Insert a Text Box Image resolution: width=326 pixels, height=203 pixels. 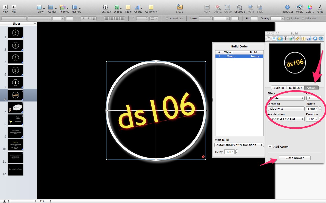(x=105, y=9)
